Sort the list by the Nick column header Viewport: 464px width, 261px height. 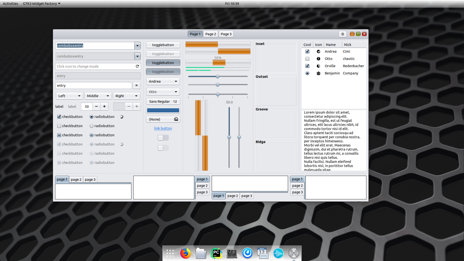click(x=354, y=45)
